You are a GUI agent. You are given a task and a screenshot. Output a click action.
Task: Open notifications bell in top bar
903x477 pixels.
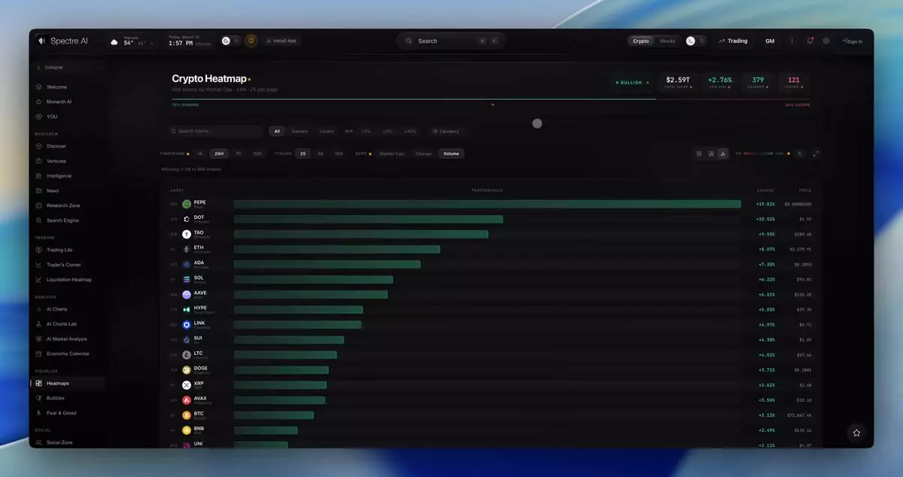pos(810,41)
